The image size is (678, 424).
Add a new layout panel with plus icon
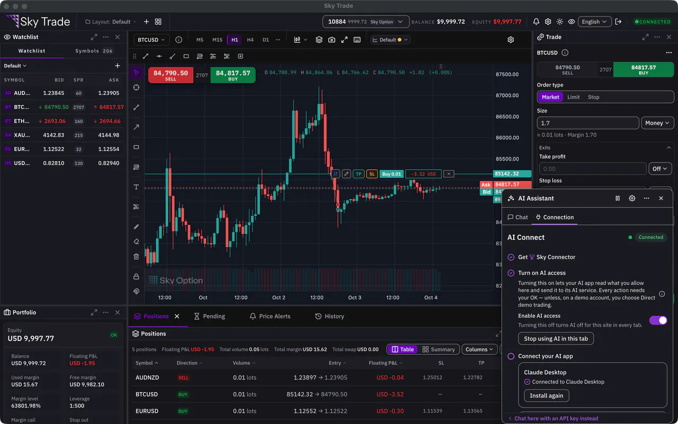tap(146, 22)
